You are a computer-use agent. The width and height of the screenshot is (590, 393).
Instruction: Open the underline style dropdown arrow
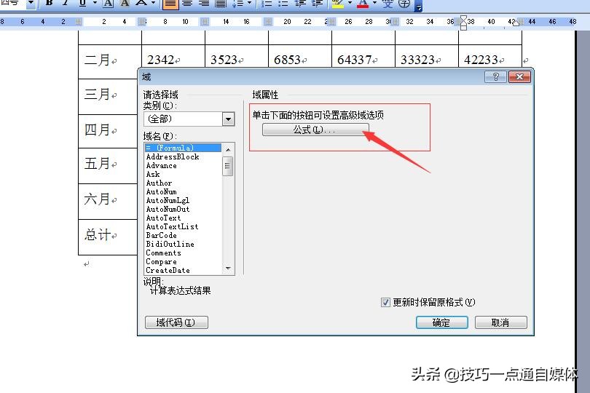tap(95, 3)
